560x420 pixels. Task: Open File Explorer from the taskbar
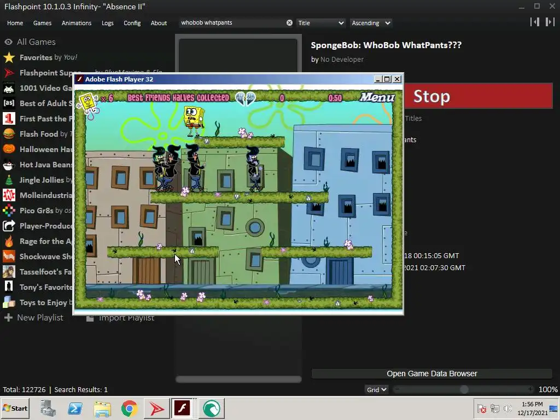pyautogui.click(x=102, y=409)
